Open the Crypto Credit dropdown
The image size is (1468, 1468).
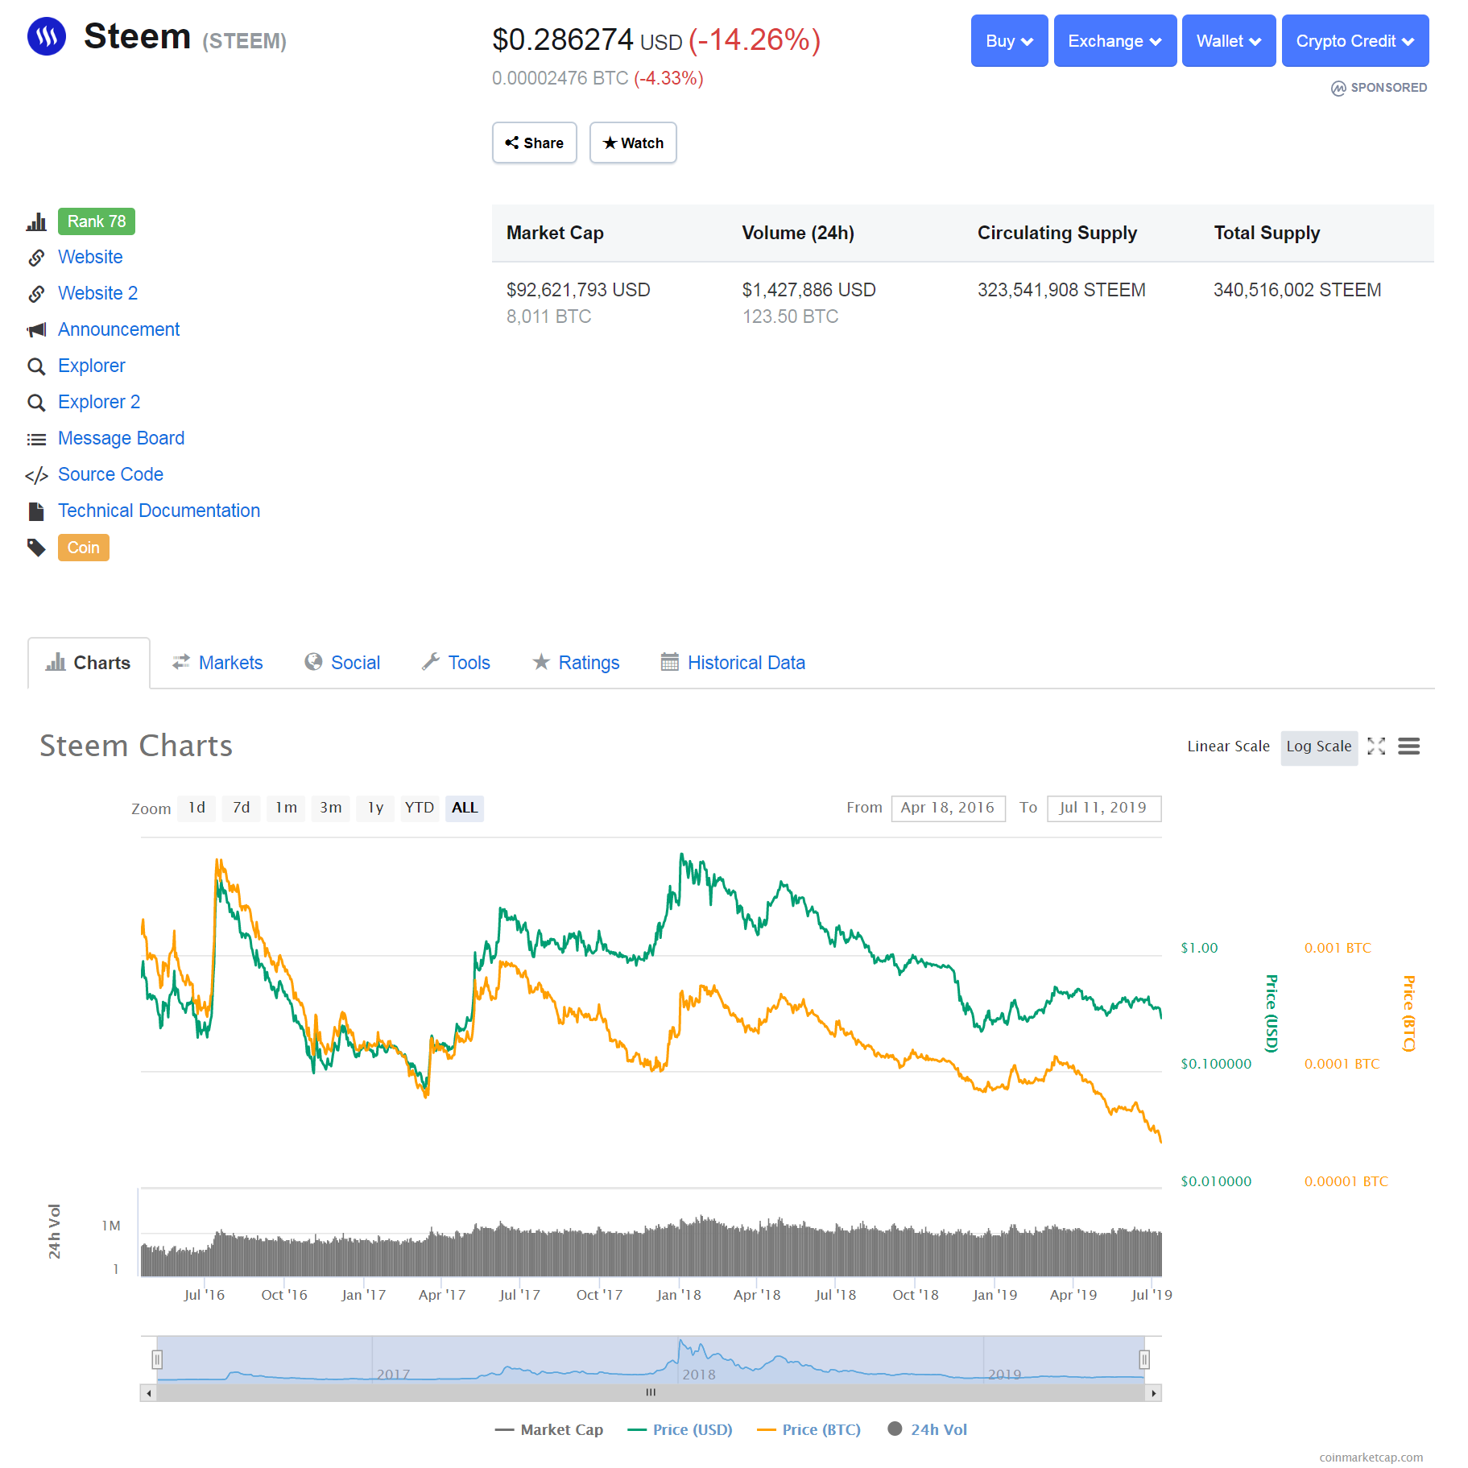point(1355,40)
